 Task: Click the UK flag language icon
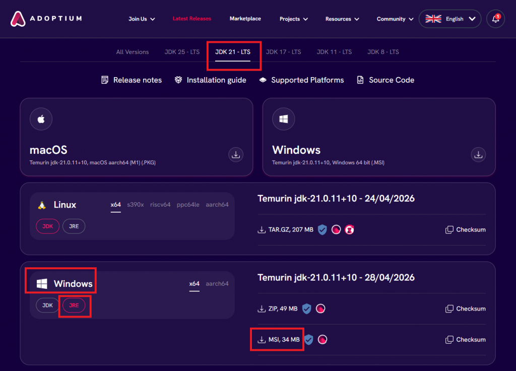[x=433, y=19]
